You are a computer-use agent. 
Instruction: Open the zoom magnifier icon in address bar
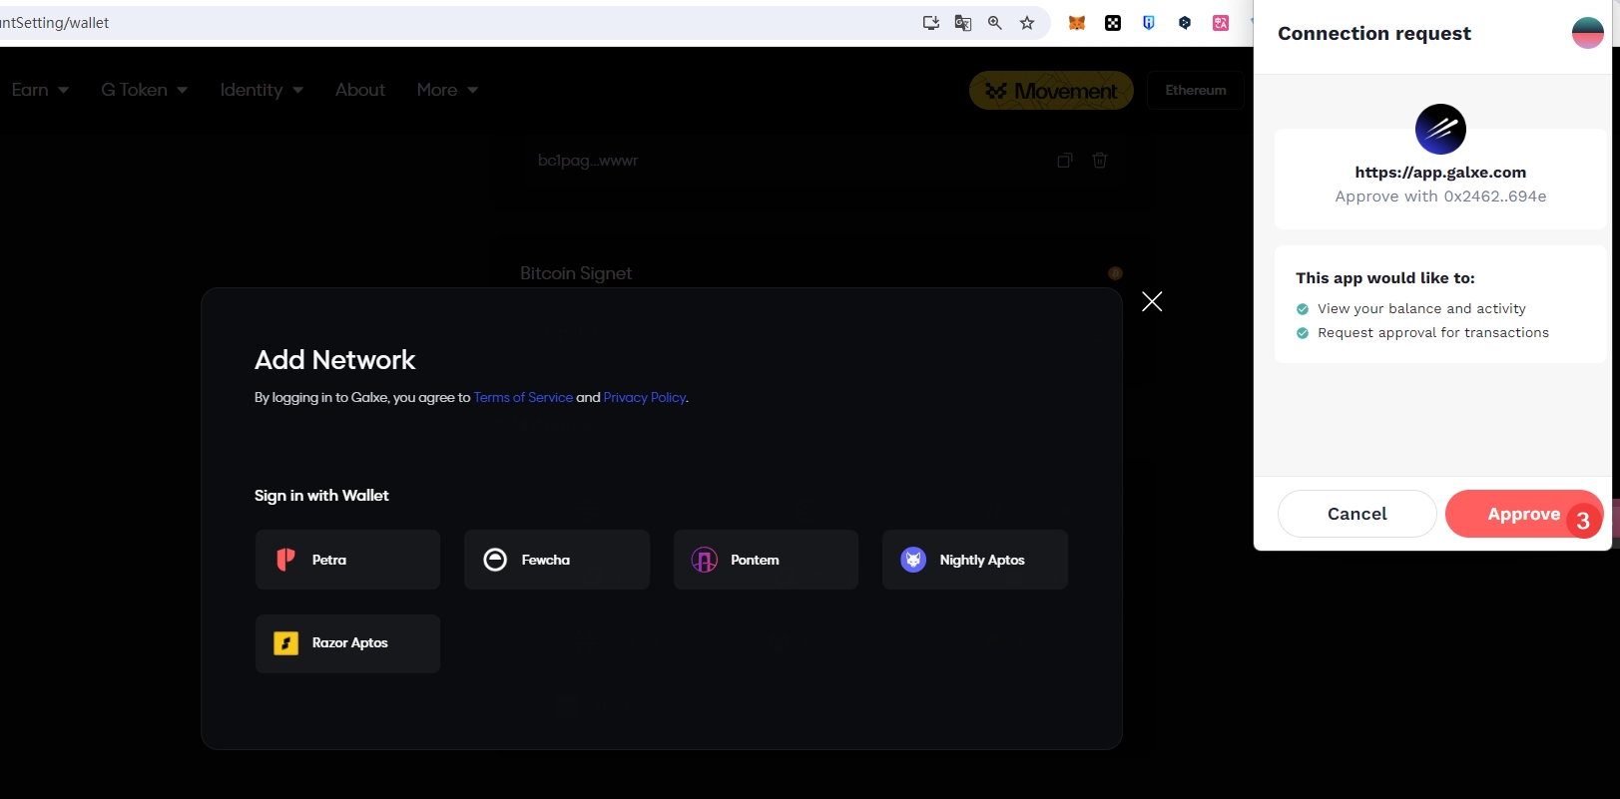(x=994, y=23)
